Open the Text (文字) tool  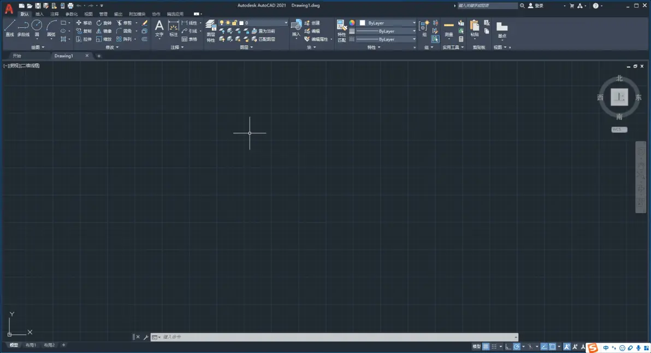[159, 28]
